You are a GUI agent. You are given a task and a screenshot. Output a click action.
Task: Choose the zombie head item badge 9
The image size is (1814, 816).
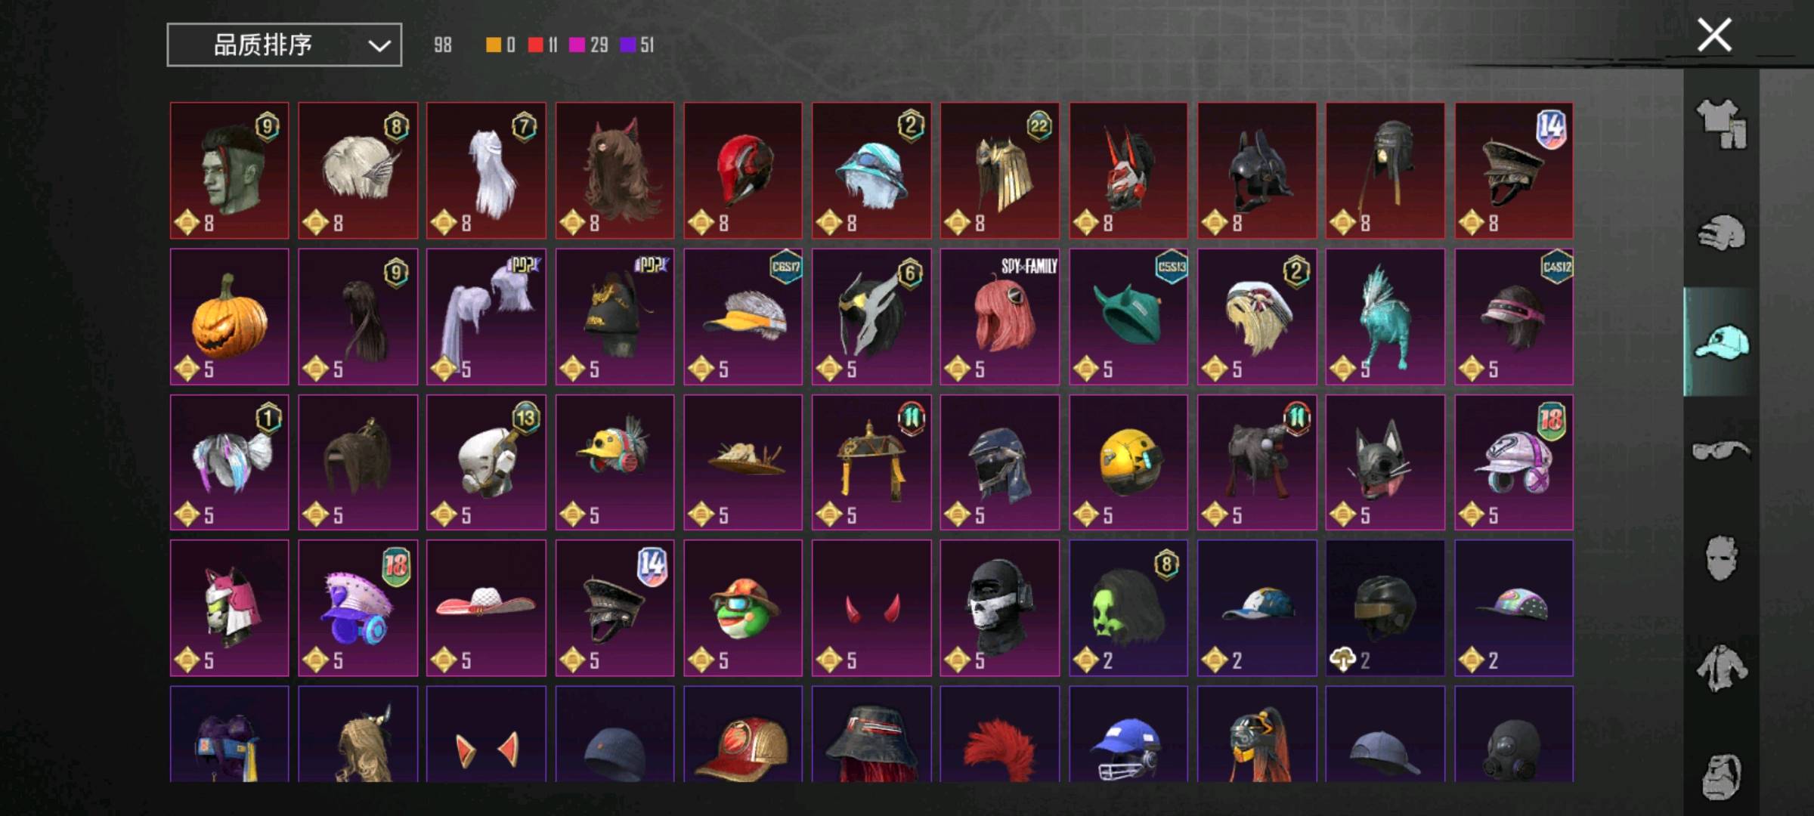(x=229, y=171)
